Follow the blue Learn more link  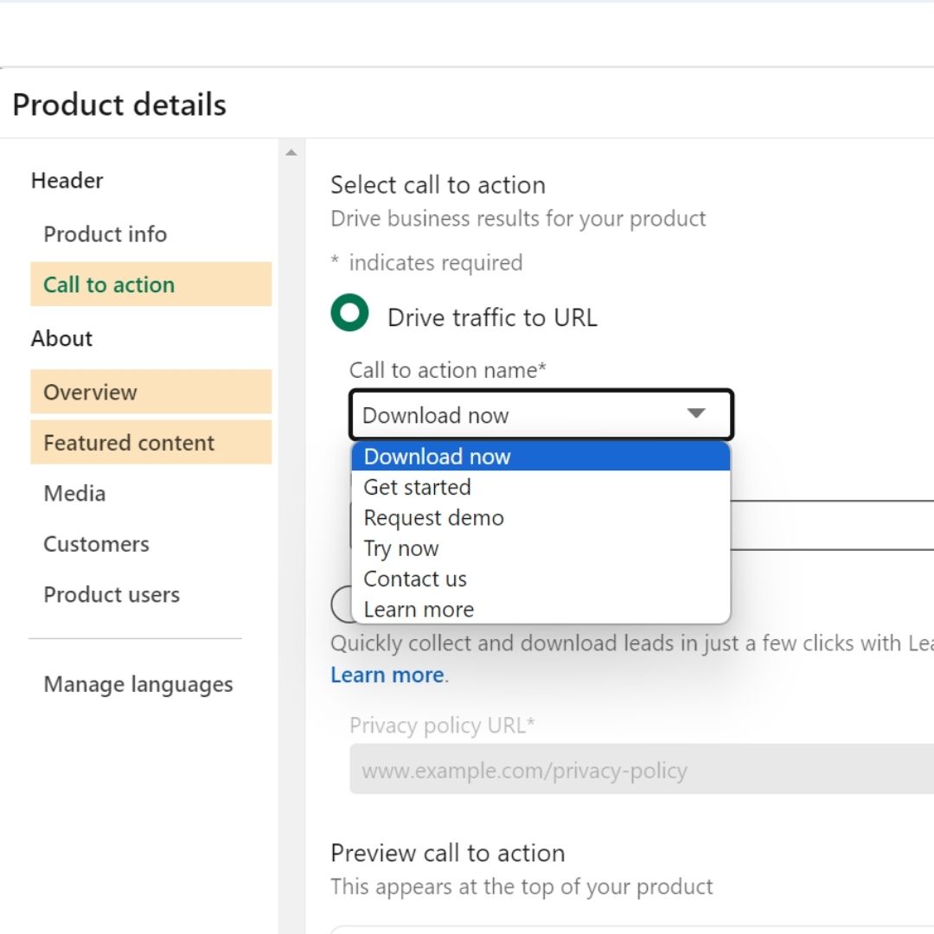[x=387, y=675]
